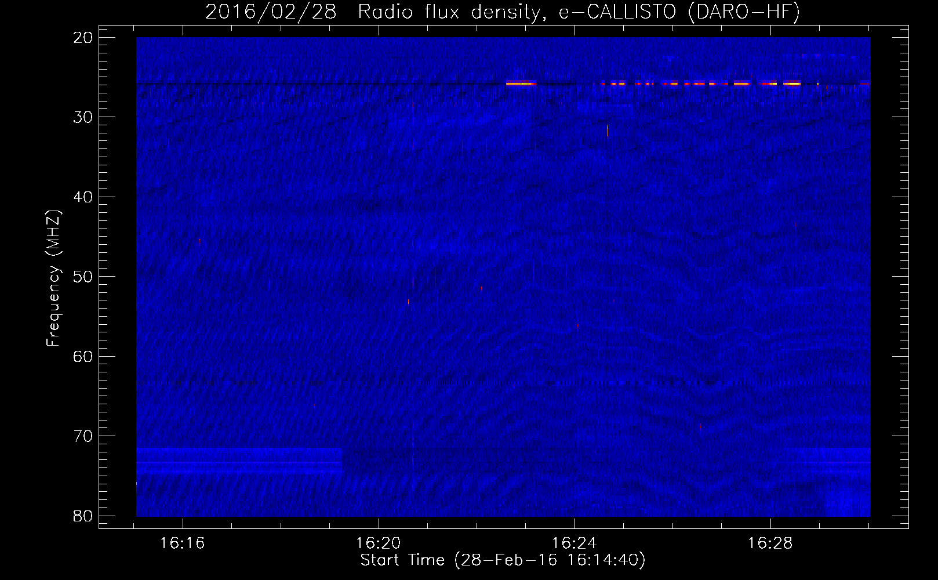Click the bright yellow burst near 26 MHz
The width and height of the screenshot is (938, 580).
pos(521,84)
